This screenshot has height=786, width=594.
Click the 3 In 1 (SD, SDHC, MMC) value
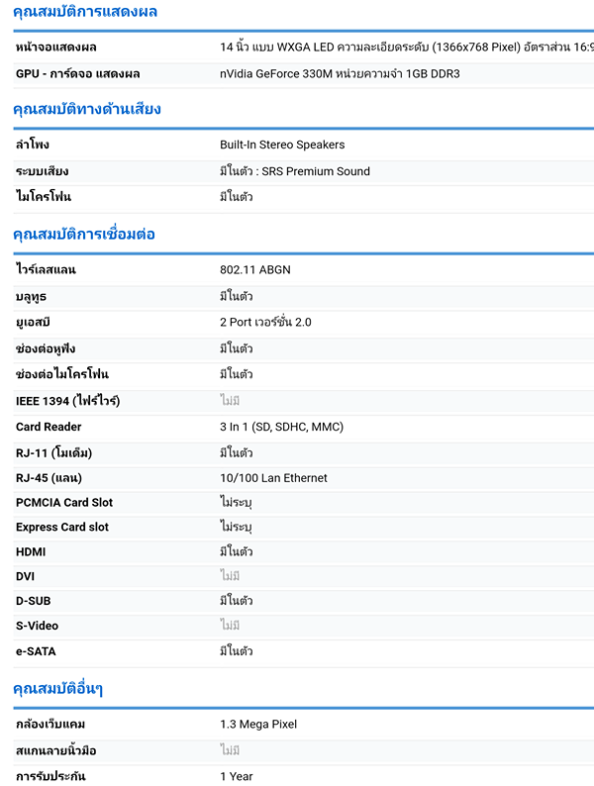pos(281,427)
